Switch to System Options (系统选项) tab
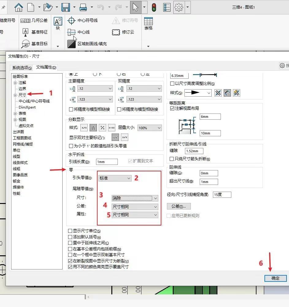This screenshot has width=289, height=307. [x=22, y=68]
